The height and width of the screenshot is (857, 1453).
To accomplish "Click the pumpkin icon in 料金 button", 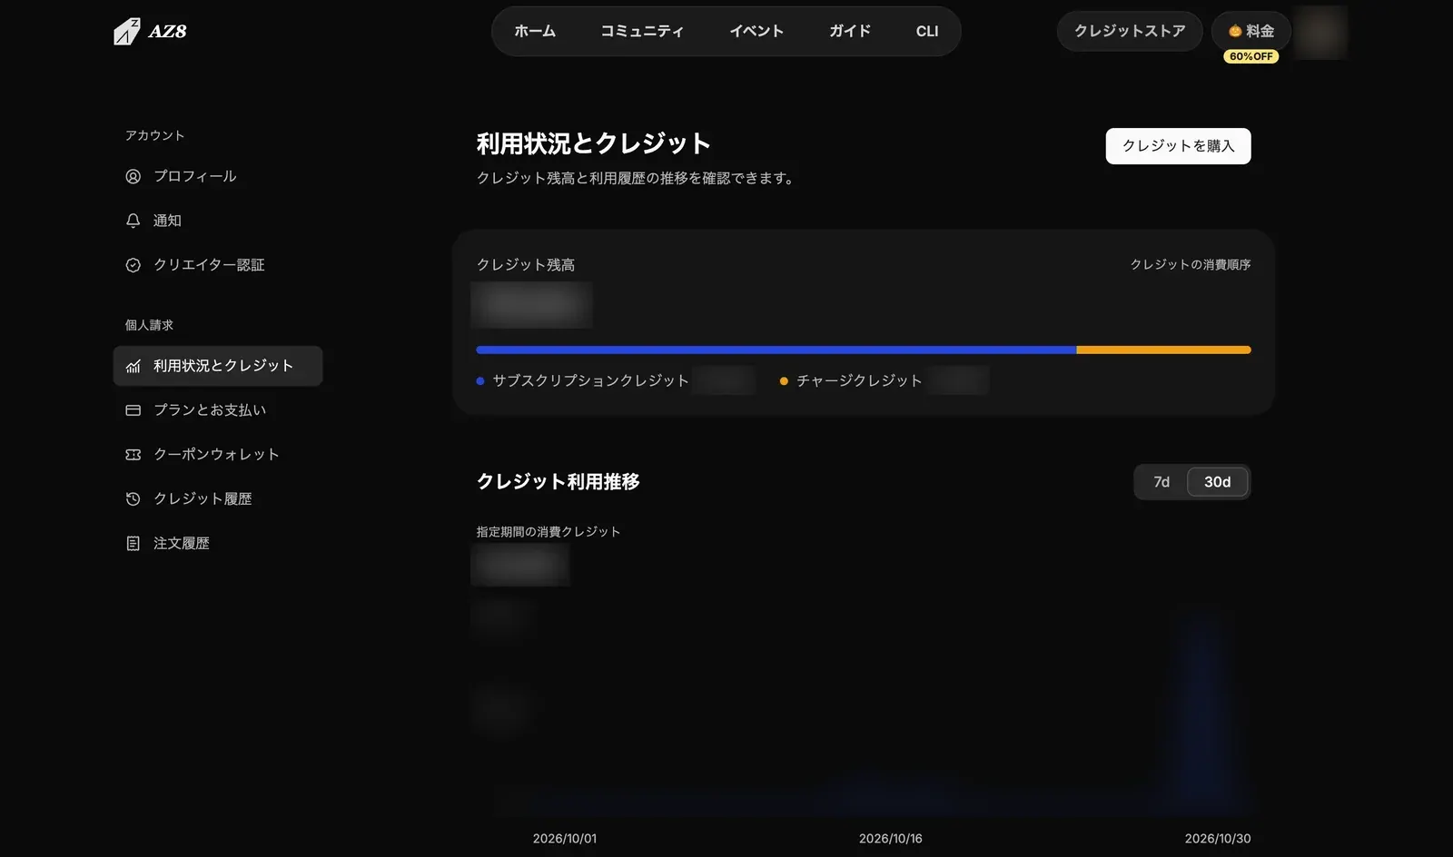I will click(1235, 31).
